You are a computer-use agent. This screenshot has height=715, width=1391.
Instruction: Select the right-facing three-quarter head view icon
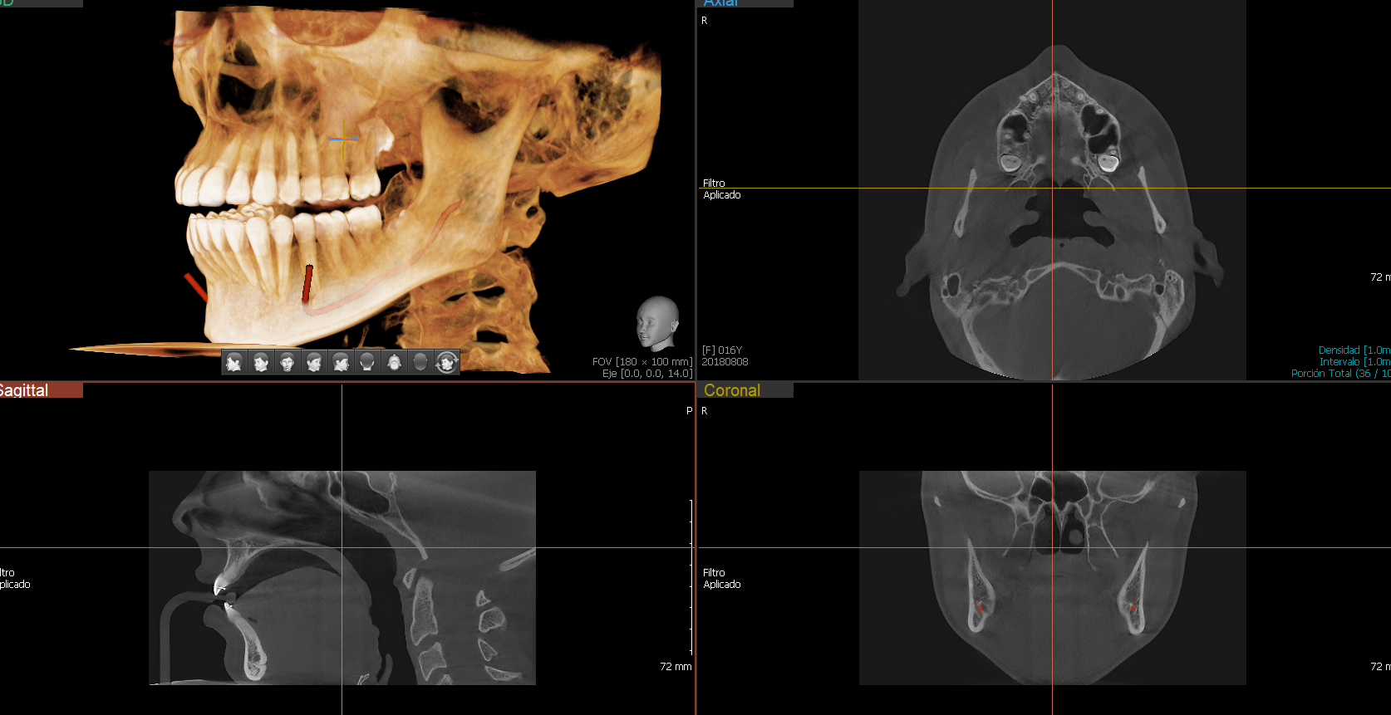(314, 362)
